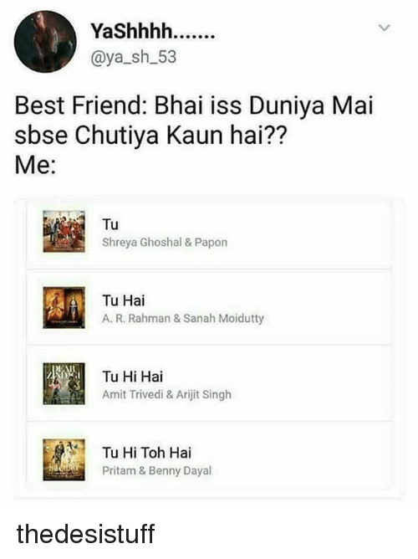This screenshot has width=418, height=559.
Task: Open the @ya_sh_53 handle link
Action: point(134,57)
